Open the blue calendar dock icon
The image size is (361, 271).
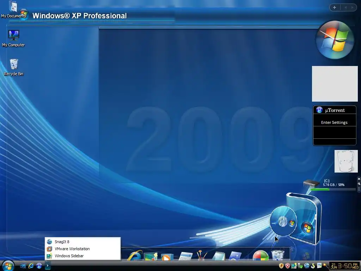tap(235, 256)
